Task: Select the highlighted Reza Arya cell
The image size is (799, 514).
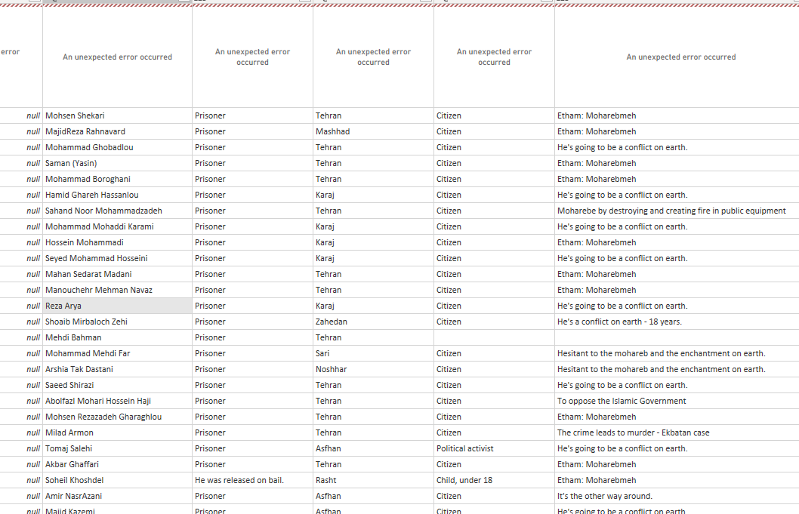Action: [x=117, y=306]
